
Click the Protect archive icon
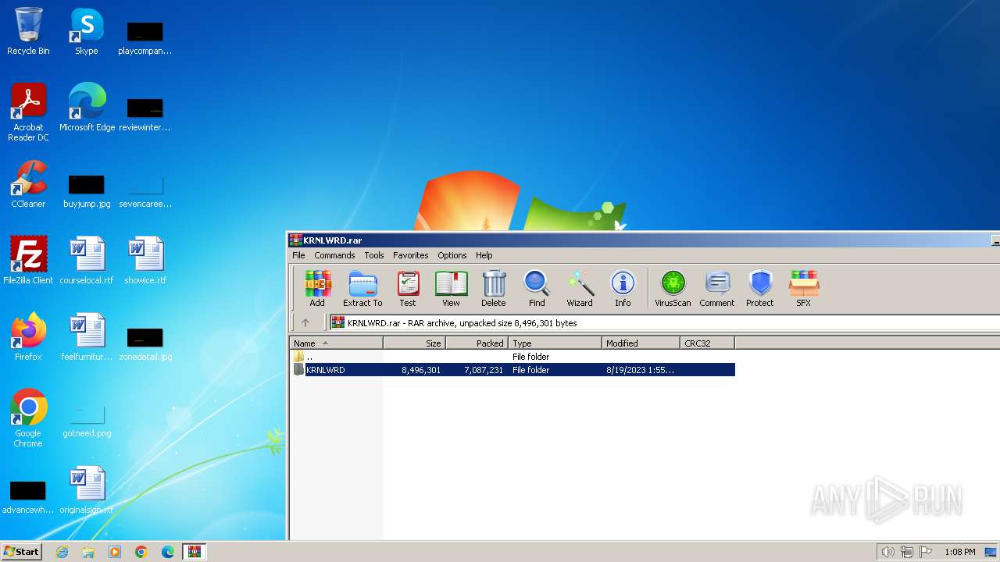click(759, 289)
